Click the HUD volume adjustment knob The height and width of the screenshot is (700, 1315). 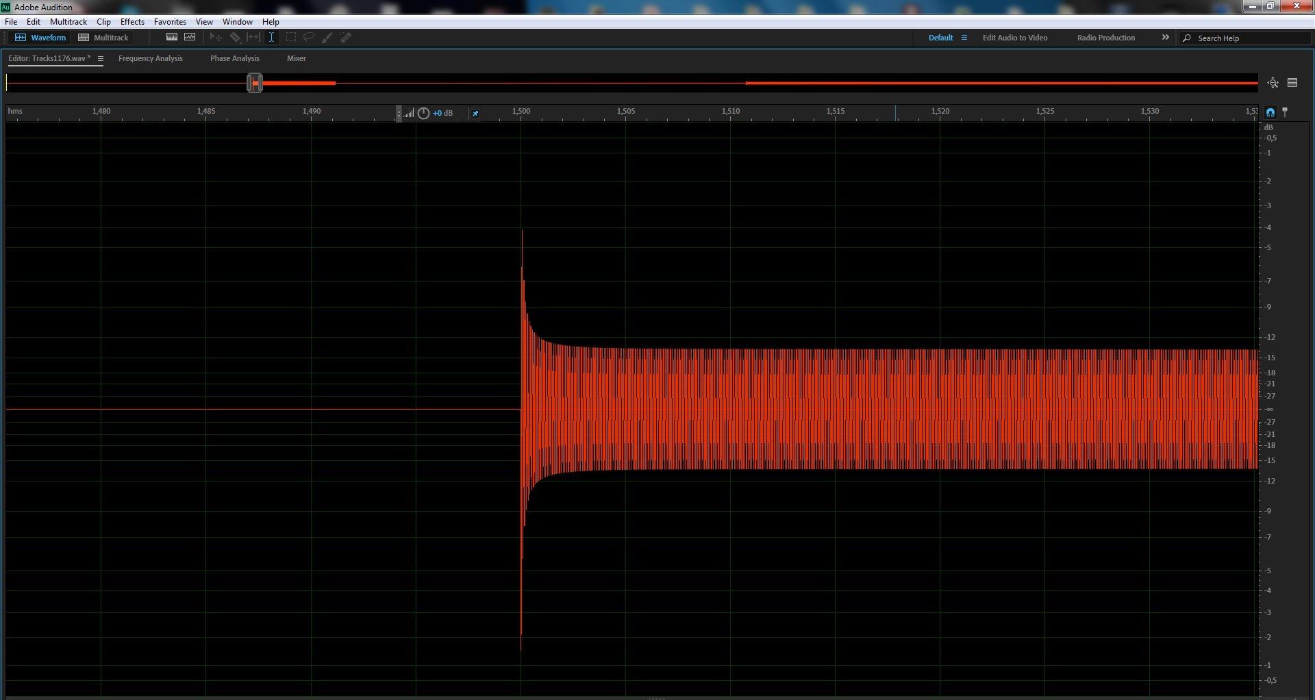click(423, 113)
